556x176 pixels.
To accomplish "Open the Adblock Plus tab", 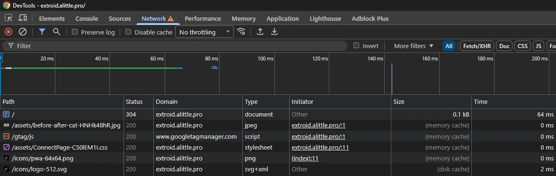I will [370, 19].
